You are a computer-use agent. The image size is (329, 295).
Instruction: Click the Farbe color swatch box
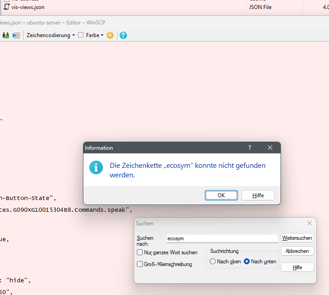coord(81,35)
